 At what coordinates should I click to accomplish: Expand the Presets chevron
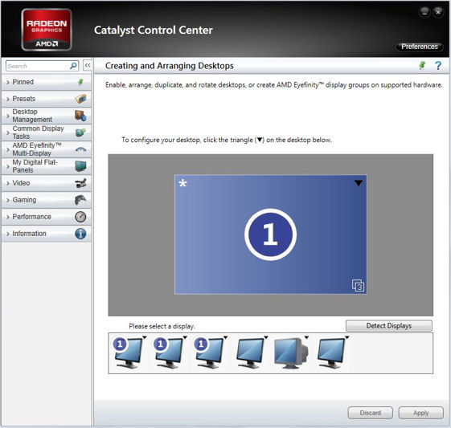pyautogui.click(x=8, y=99)
